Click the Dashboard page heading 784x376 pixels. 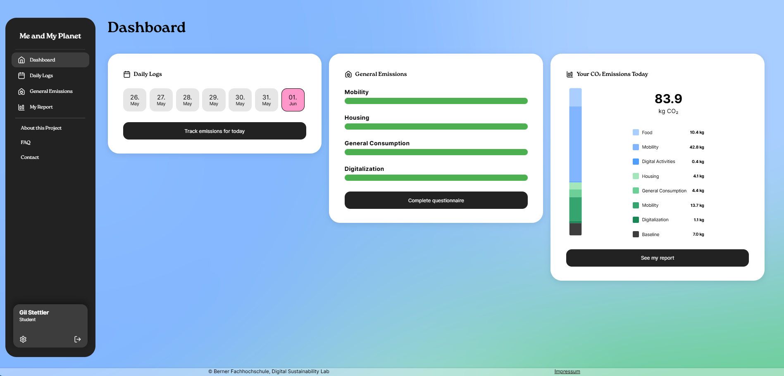(x=147, y=27)
